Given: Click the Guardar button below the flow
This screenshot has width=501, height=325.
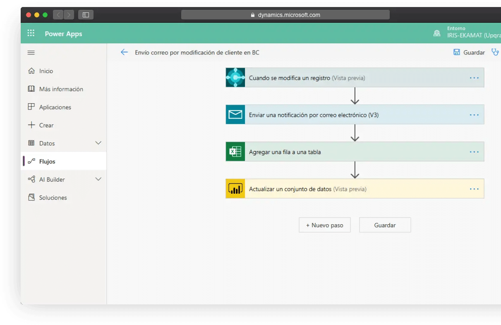Looking at the screenshot, I should (x=385, y=225).
